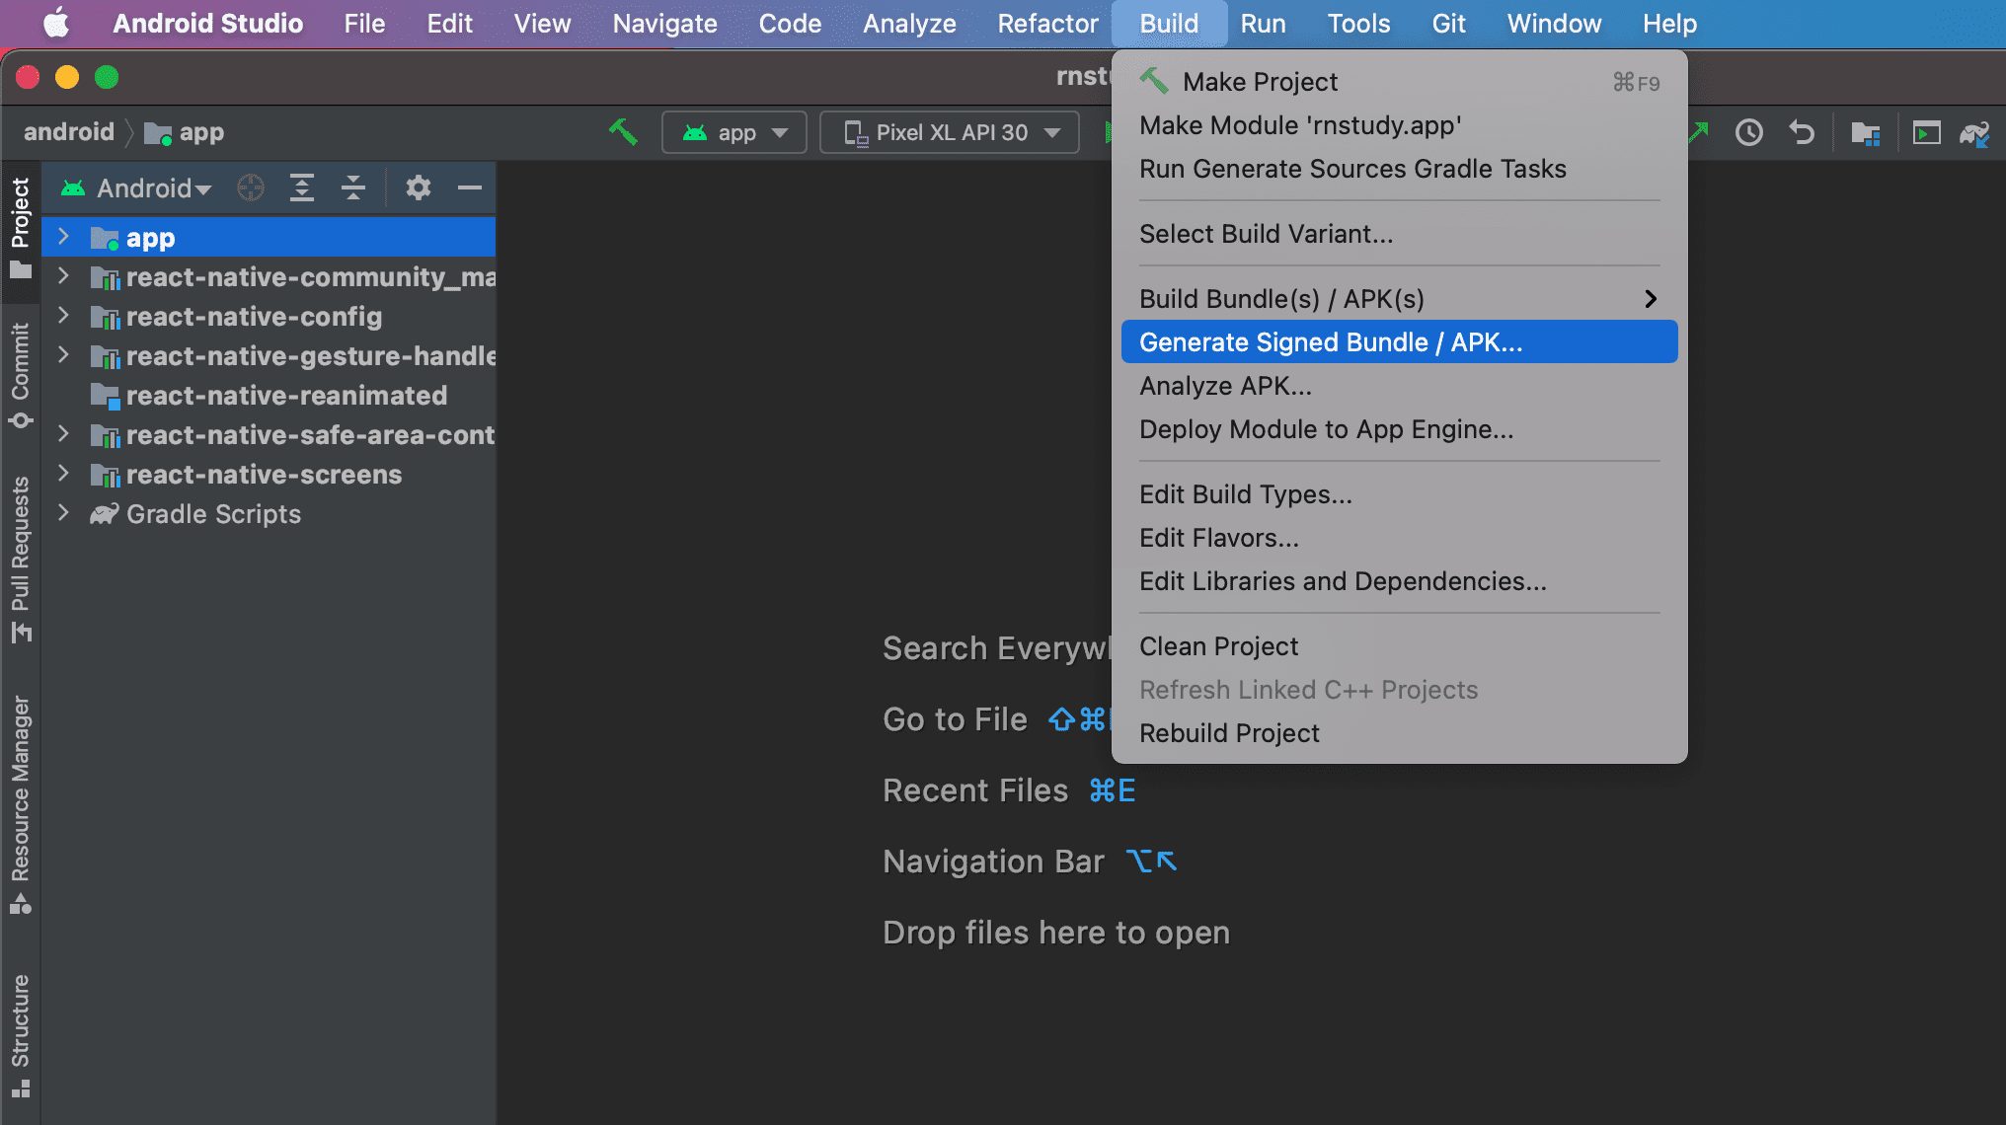Choose Clean Project from Build menu
Image resolution: width=2006 pixels, height=1125 pixels.
1218,646
